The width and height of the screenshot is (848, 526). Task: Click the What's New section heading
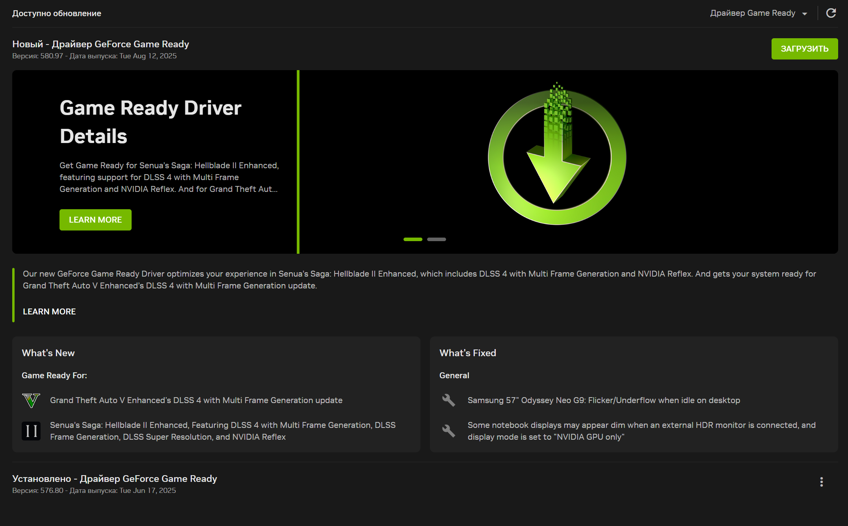point(48,353)
